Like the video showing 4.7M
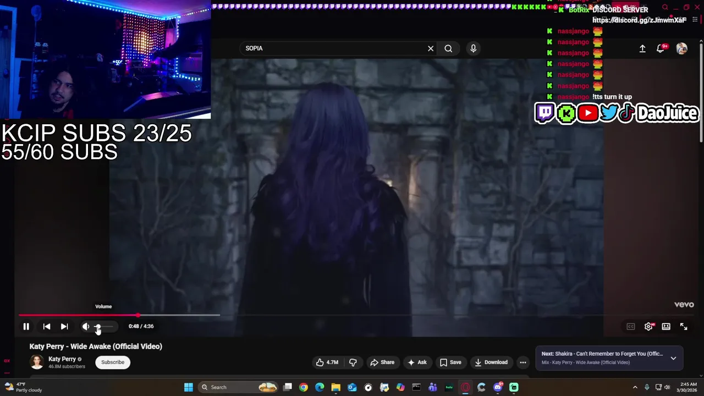This screenshot has width=704, height=396. pos(327,362)
